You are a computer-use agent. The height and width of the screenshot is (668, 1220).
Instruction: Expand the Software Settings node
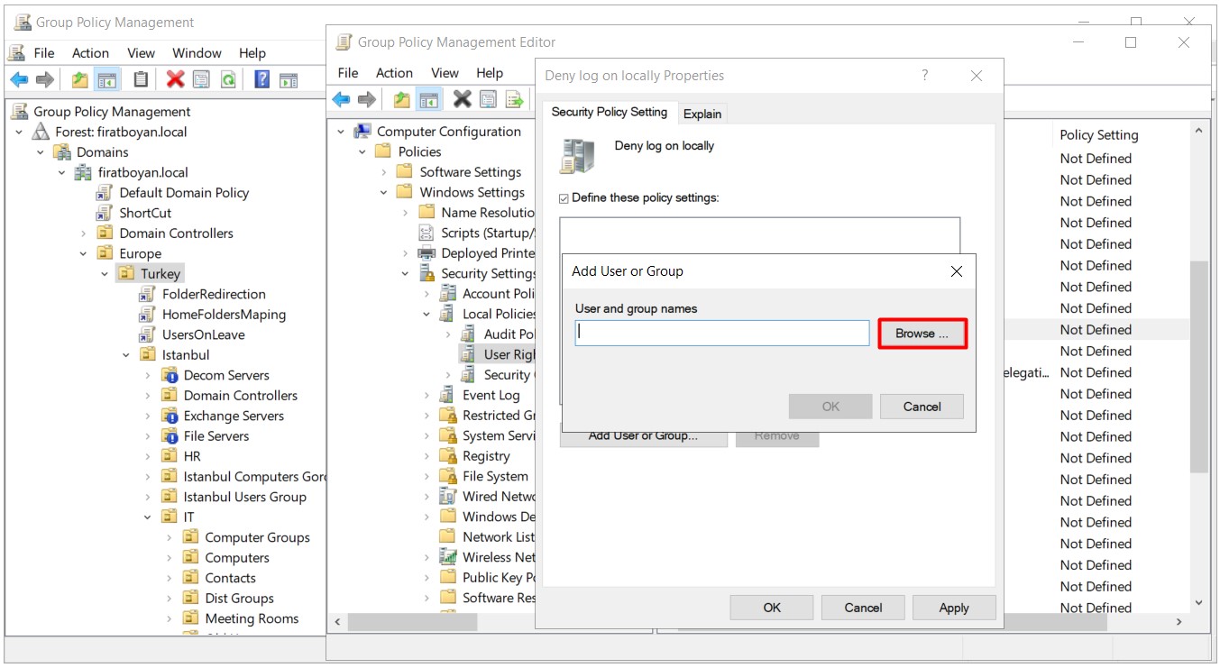(384, 172)
